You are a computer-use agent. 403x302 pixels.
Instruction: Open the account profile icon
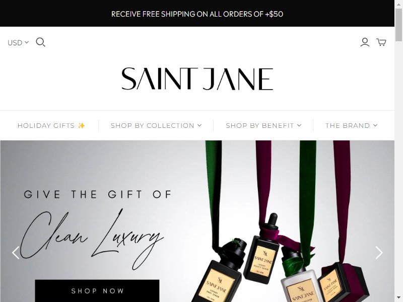pyautogui.click(x=365, y=42)
